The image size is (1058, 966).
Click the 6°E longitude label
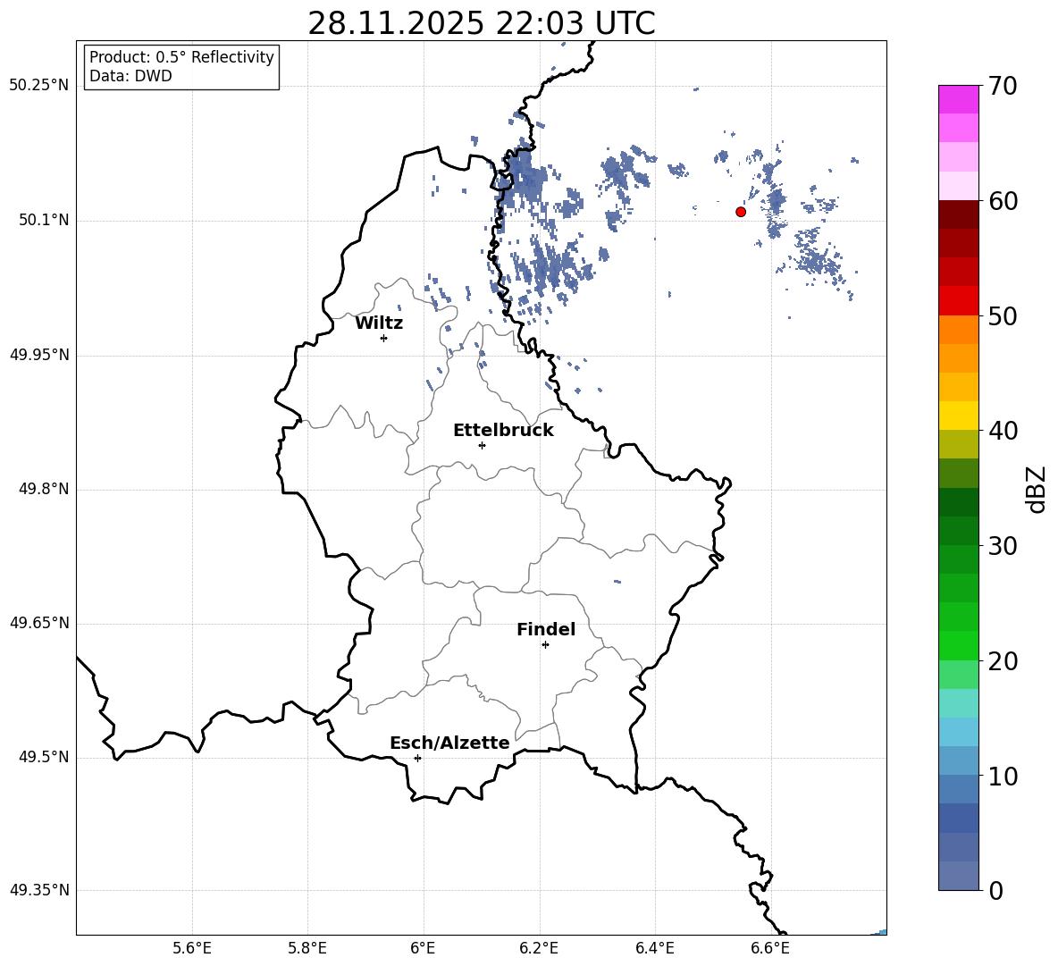tap(423, 948)
